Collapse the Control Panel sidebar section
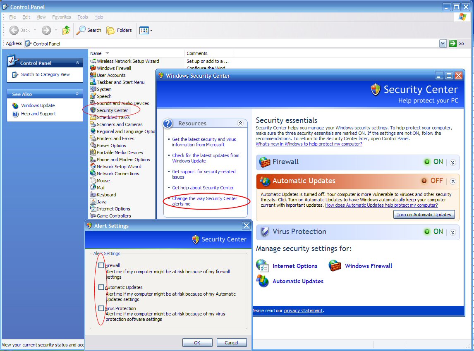This screenshot has width=474, height=351. pos(77,62)
